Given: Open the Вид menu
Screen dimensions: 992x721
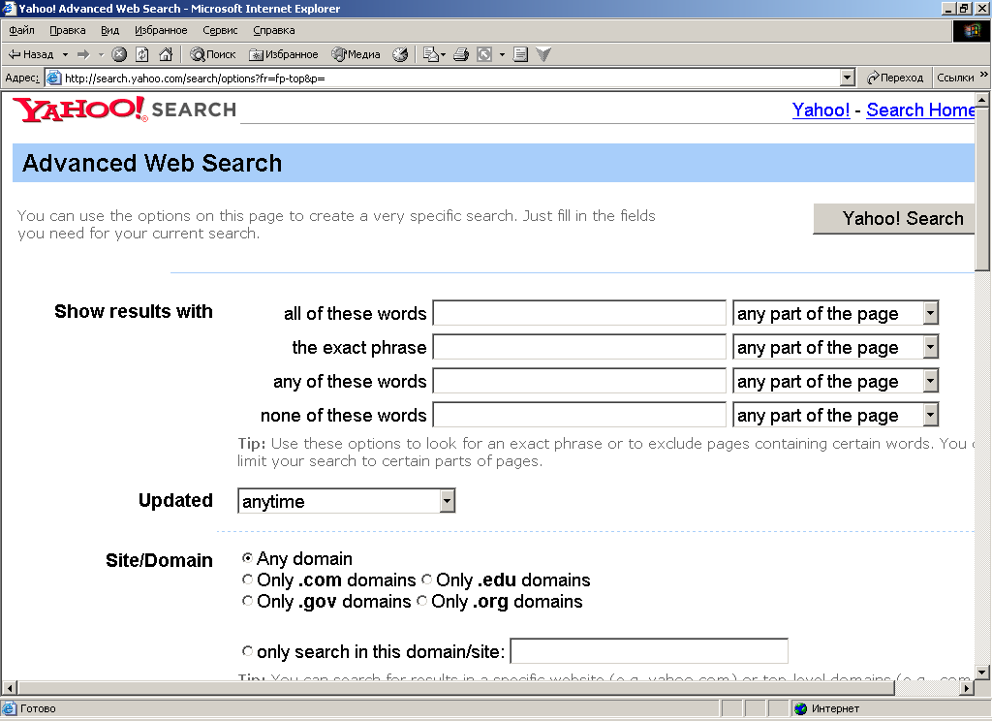Looking at the screenshot, I should (110, 30).
